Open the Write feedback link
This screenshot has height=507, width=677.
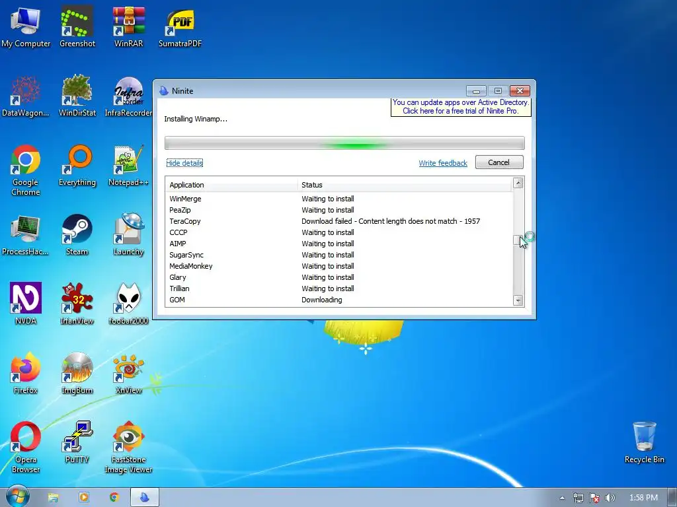pos(443,163)
